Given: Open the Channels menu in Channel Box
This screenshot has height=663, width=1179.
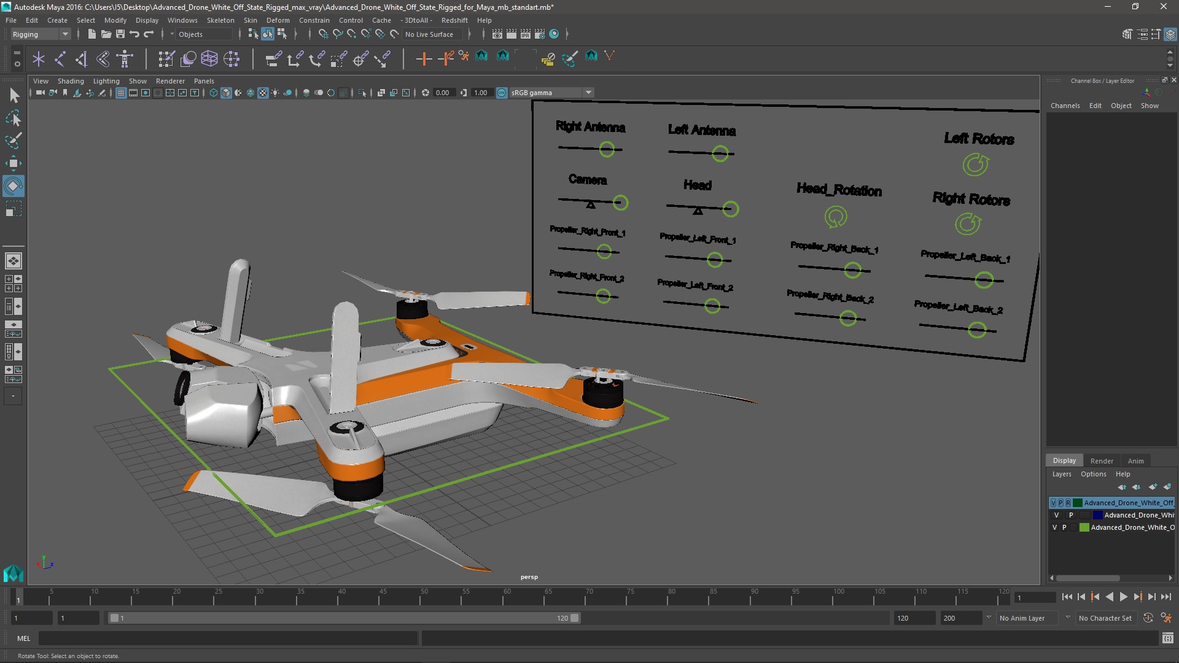Looking at the screenshot, I should coord(1065,106).
